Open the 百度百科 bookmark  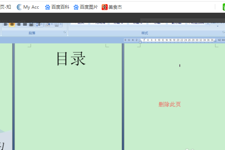tap(57, 7)
